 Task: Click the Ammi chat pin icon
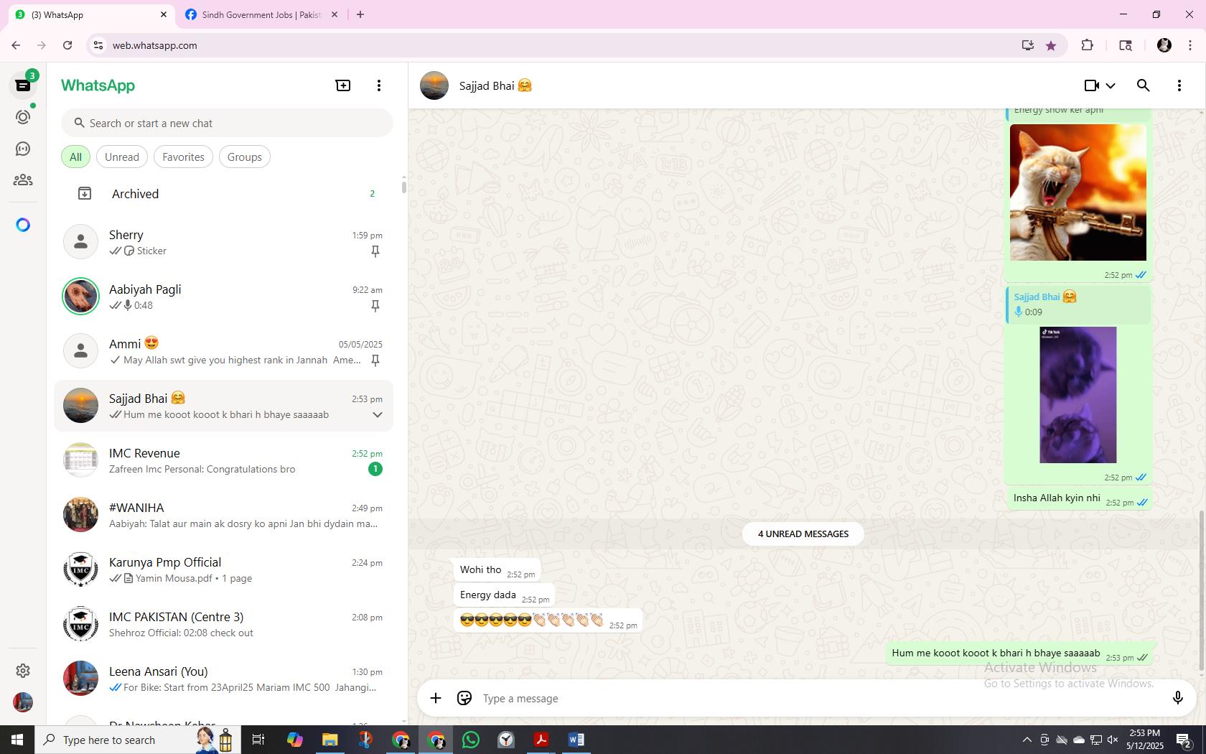[375, 360]
